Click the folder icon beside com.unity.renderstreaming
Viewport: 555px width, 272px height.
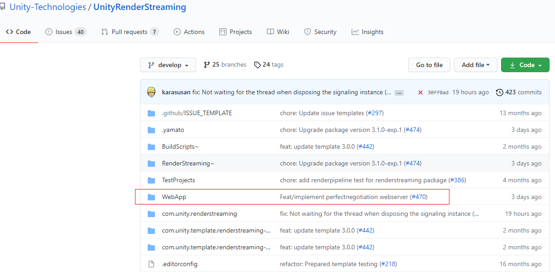point(151,214)
